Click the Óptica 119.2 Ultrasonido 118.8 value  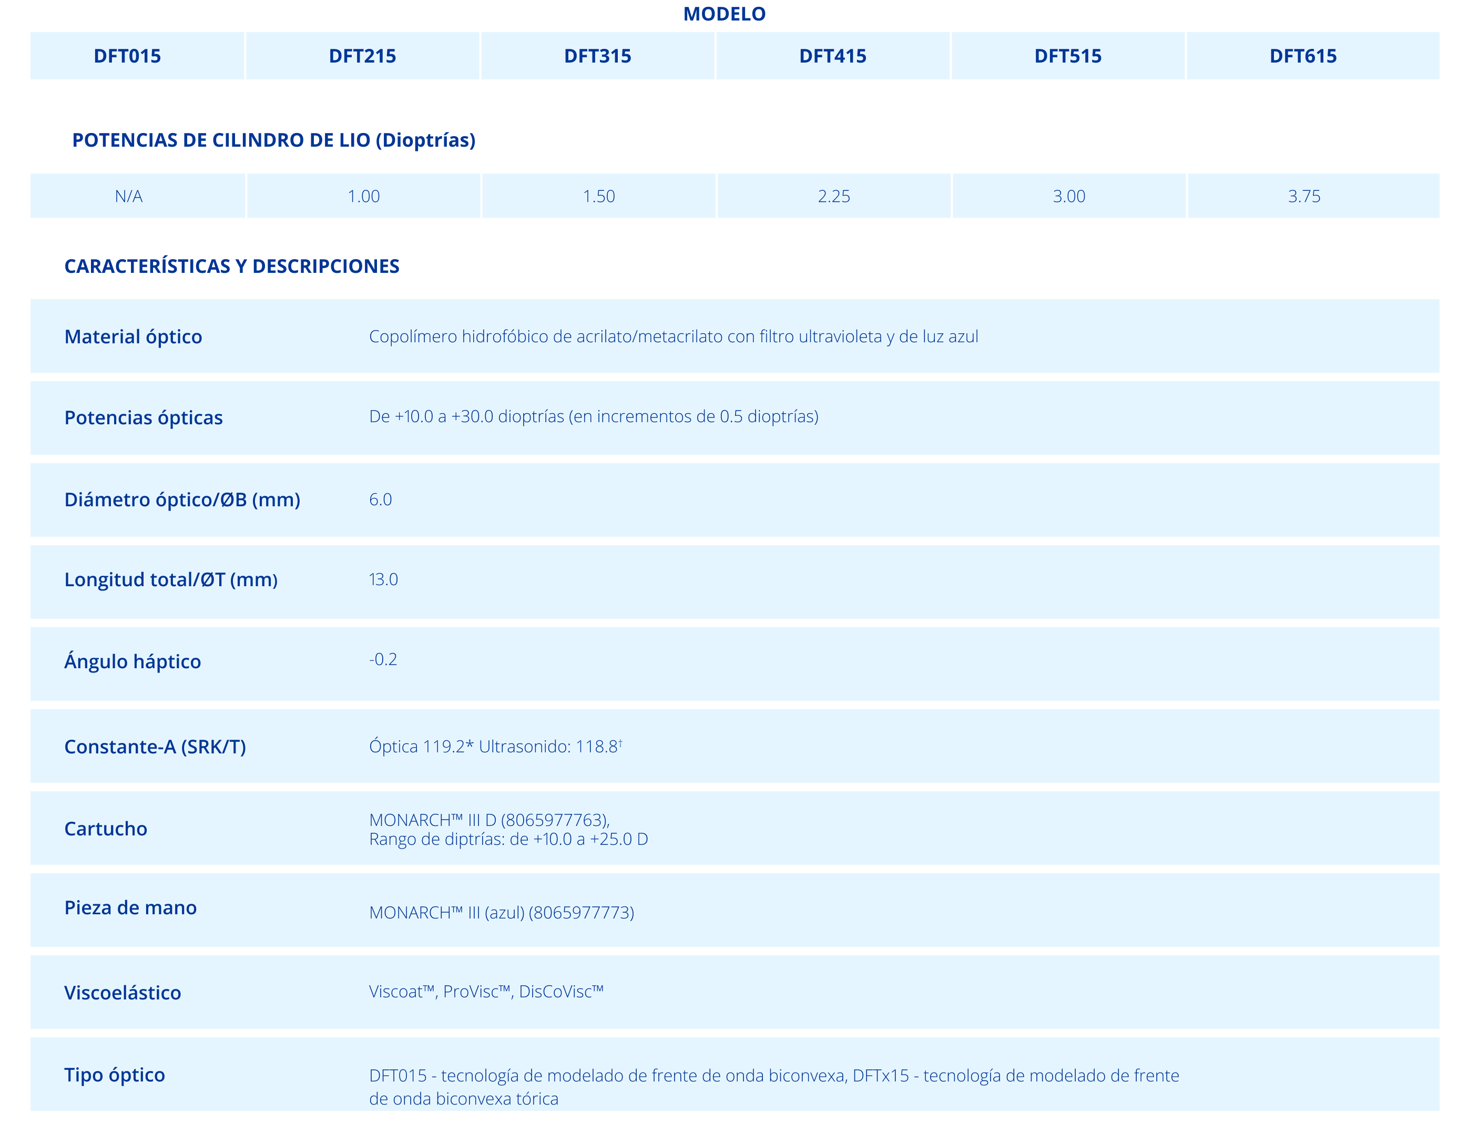[x=495, y=746]
